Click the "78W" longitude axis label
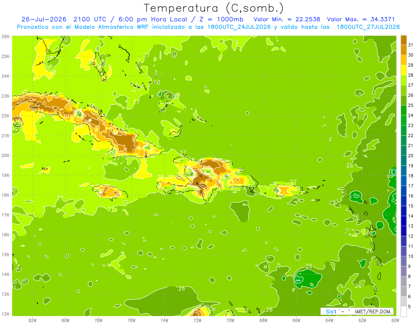Viewport: 420px width, 325px height. 98,320
